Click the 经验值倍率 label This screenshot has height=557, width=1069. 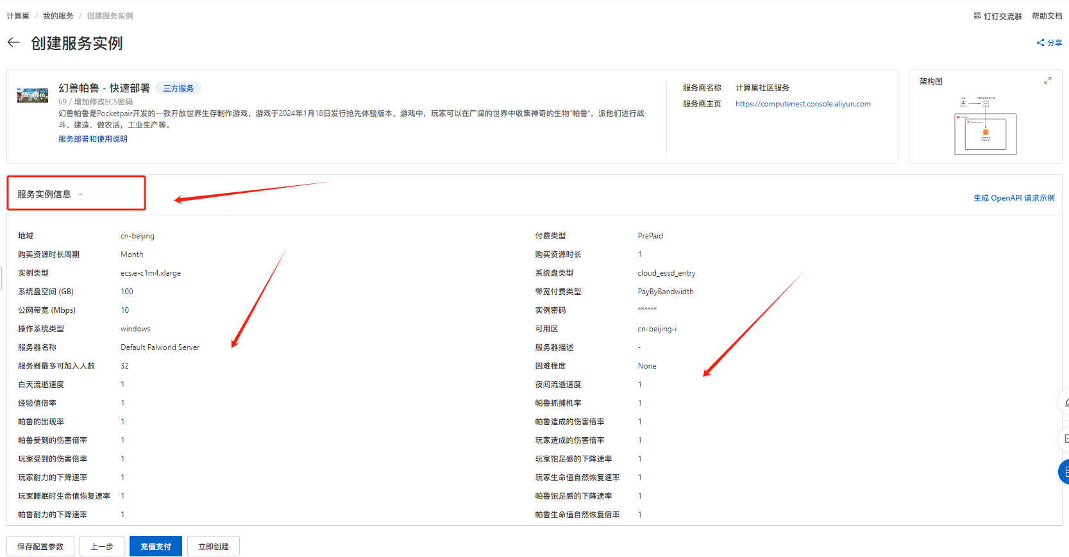(37, 403)
